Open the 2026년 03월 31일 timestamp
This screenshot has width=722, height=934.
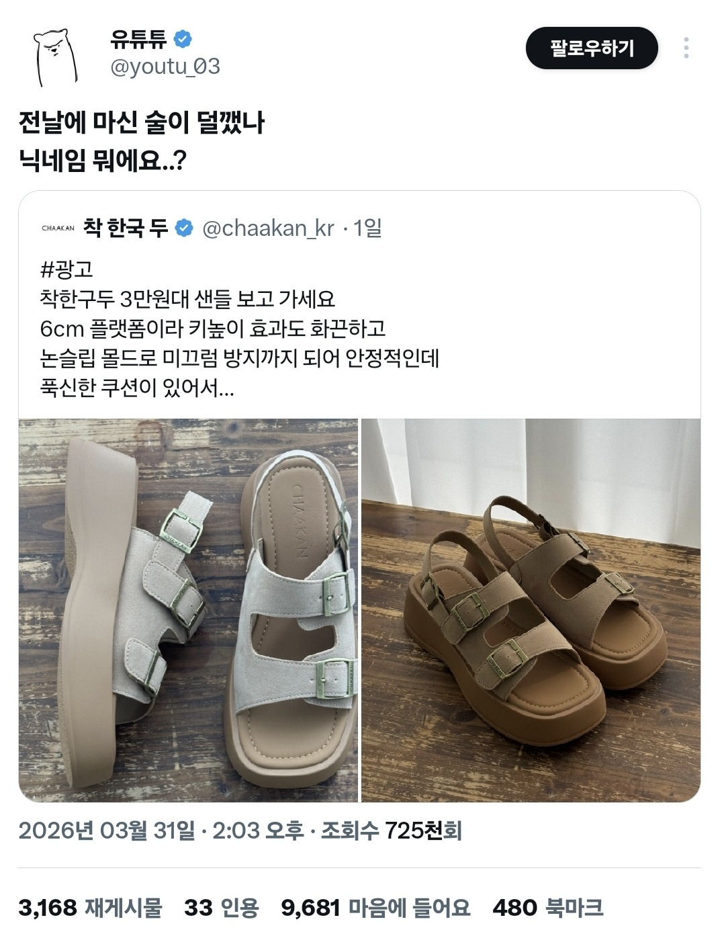pos(106,831)
